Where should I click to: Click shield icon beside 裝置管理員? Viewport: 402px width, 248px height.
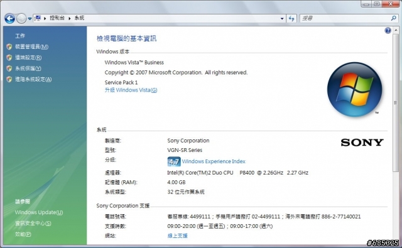[9, 46]
